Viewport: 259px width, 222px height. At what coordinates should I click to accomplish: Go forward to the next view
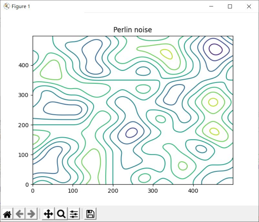pyautogui.click(x=31, y=214)
